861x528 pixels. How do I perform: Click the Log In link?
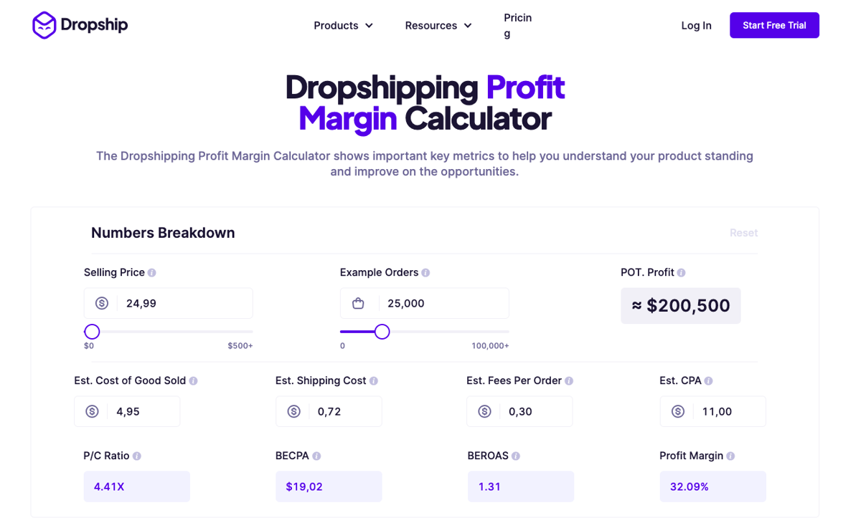(x=696, y=26)
